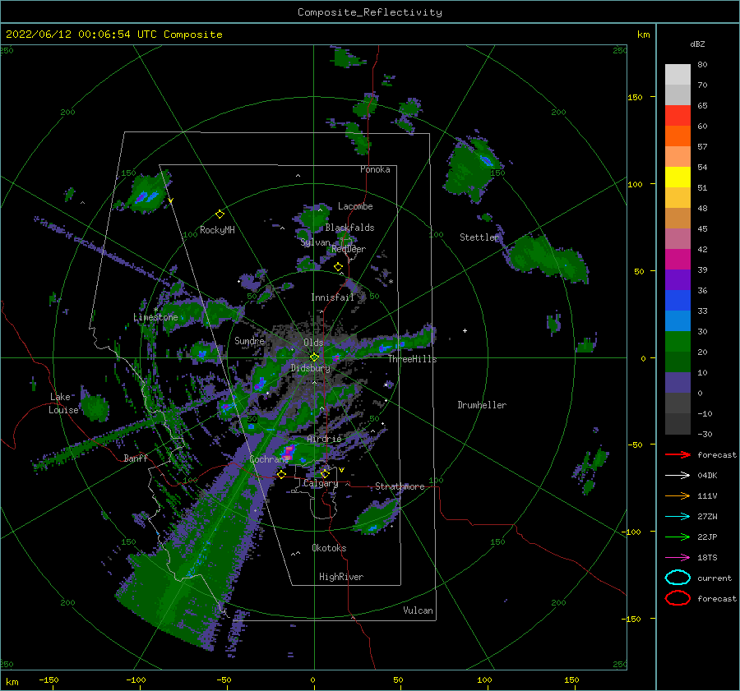Click the RedDeer city label
The image size is (740, 691).
[x=349, y=249]
